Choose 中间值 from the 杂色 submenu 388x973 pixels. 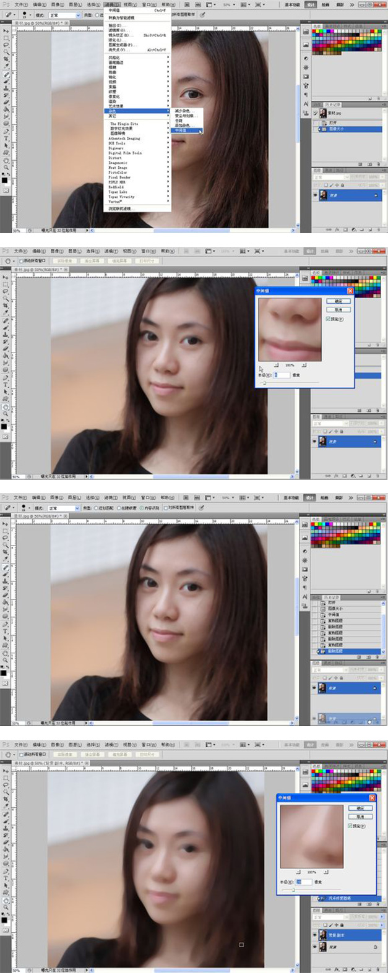point(180,131)
